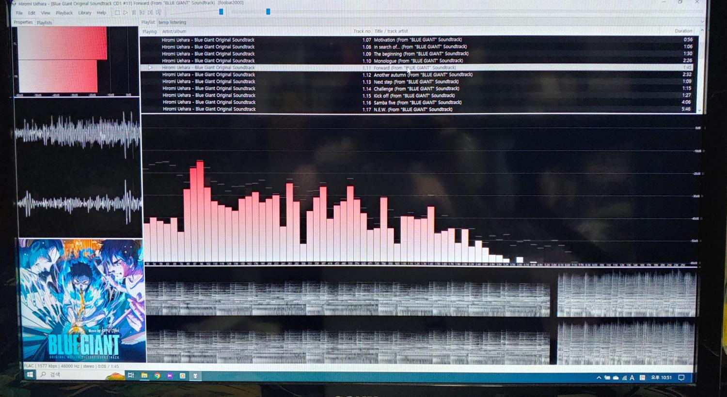Click the playlist scrollbar down arrow

point(699,110)
